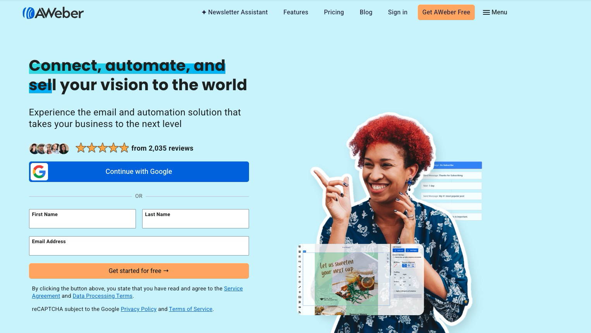Continue with Google sign-up
This screenshot has height=333, width=591.
139,172
